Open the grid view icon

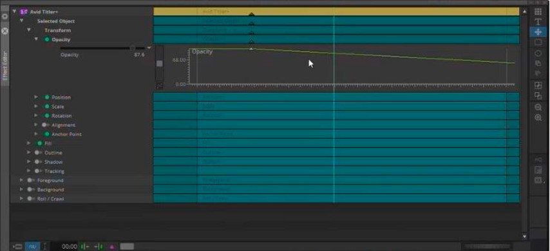point(538,12)
